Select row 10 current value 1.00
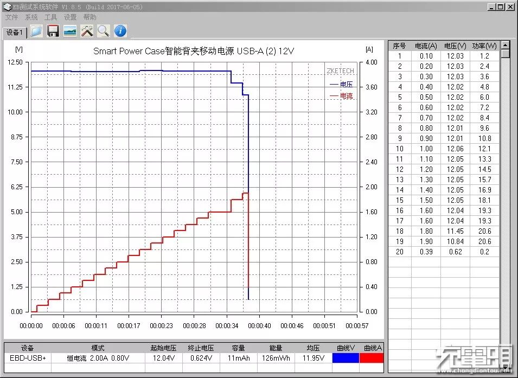The width and height of the screenshot is (518, 378). [x=426, y=149]
